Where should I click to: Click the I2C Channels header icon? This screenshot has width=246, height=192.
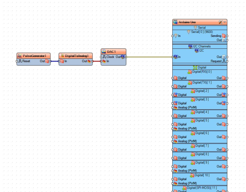[x=190, y=46]
